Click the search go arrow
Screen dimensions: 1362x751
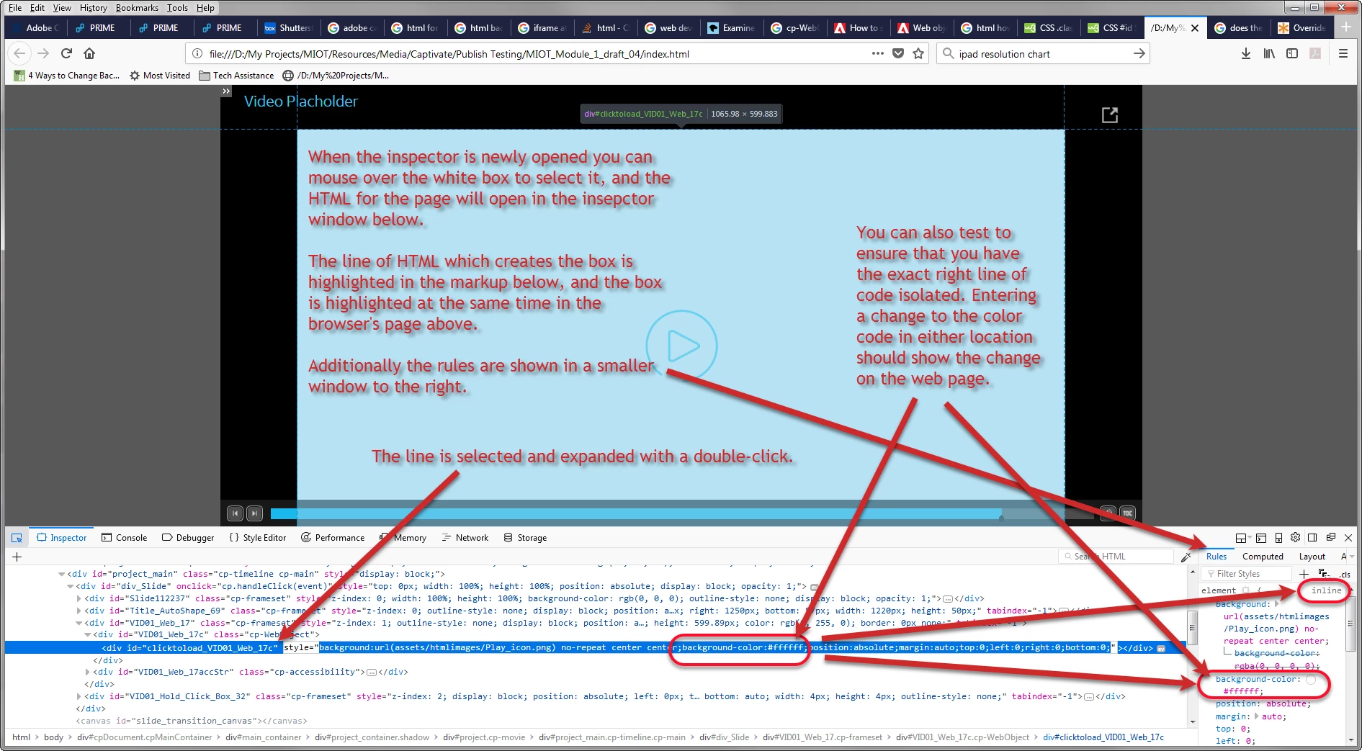click(1139, 53)
